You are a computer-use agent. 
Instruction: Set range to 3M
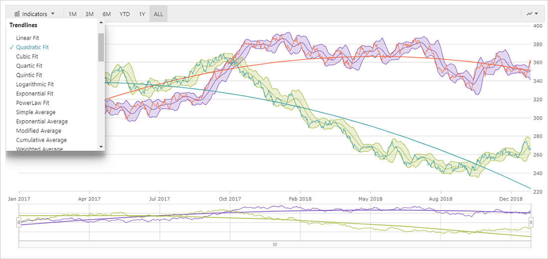click(x=89, y=14)
